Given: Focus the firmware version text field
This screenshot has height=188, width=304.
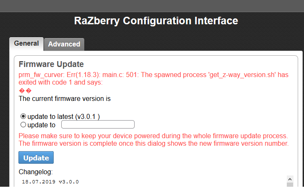Looking at the screenshot, I should pyautogui.click(x=98, y=124).
